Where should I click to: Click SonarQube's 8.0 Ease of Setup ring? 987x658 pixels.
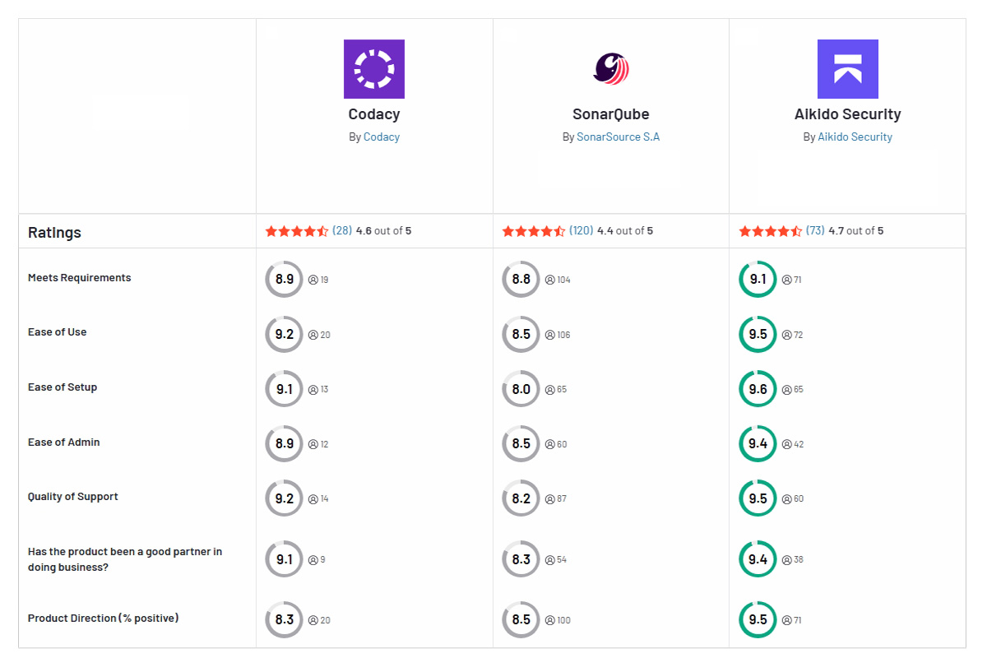[521, 389]
